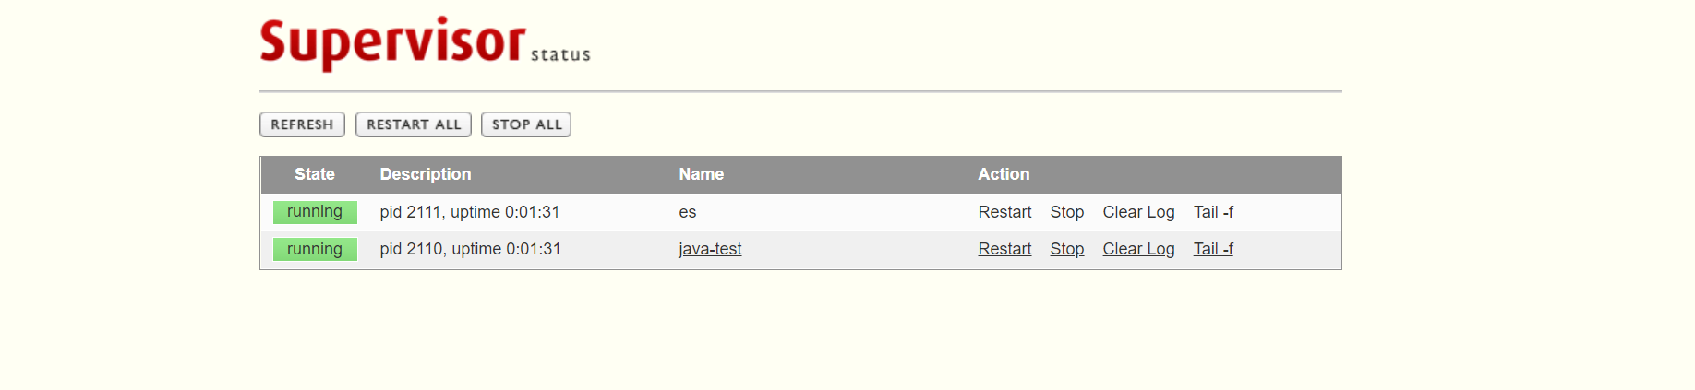Stop the java-test process
Screen dimensions: 1695x390
coord(1066,249)
